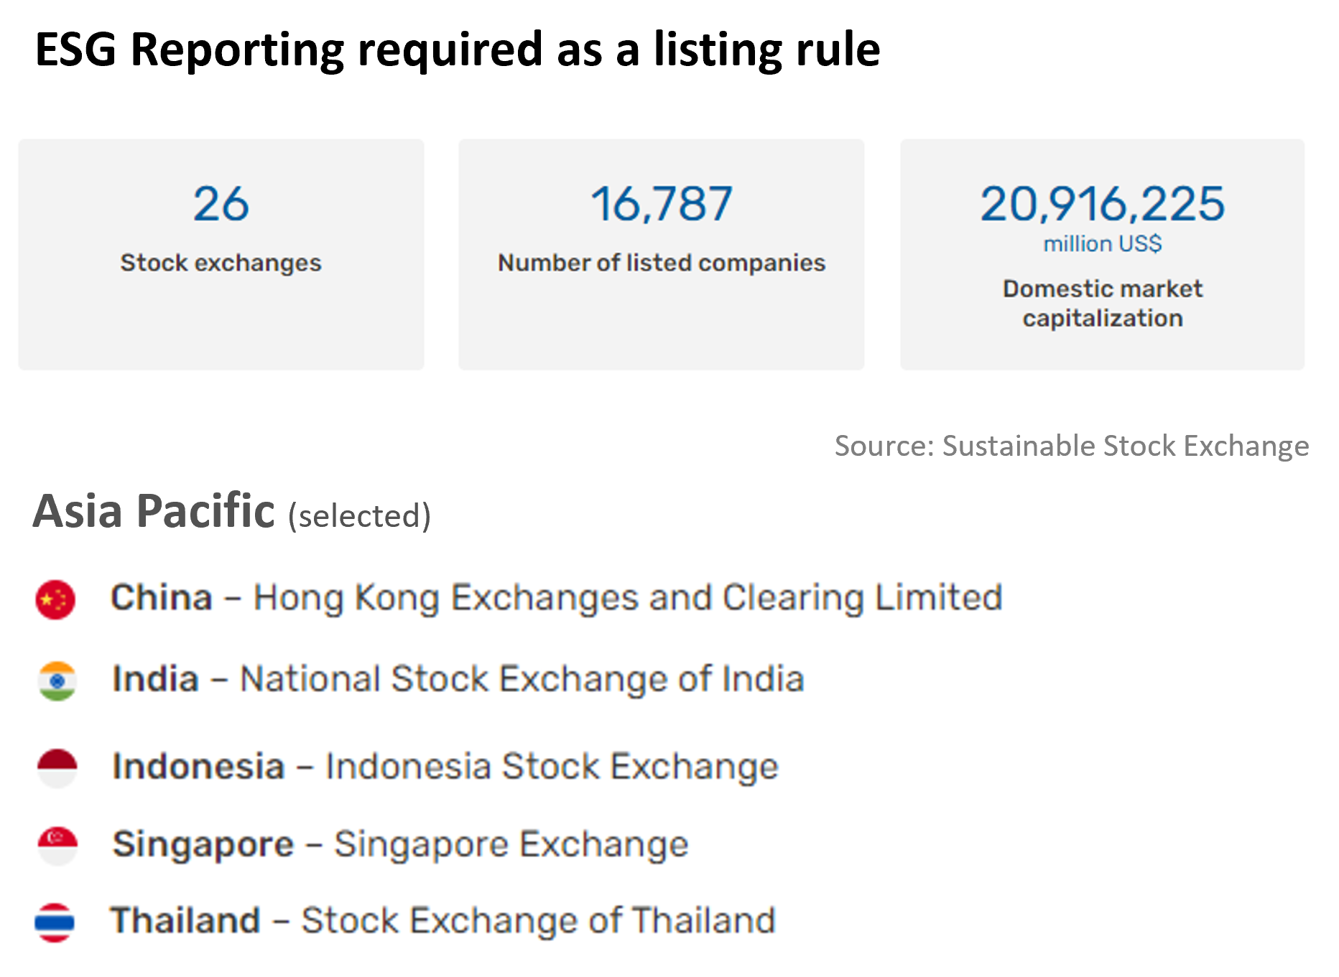Click the bold Thailand country label

[185, 921]
